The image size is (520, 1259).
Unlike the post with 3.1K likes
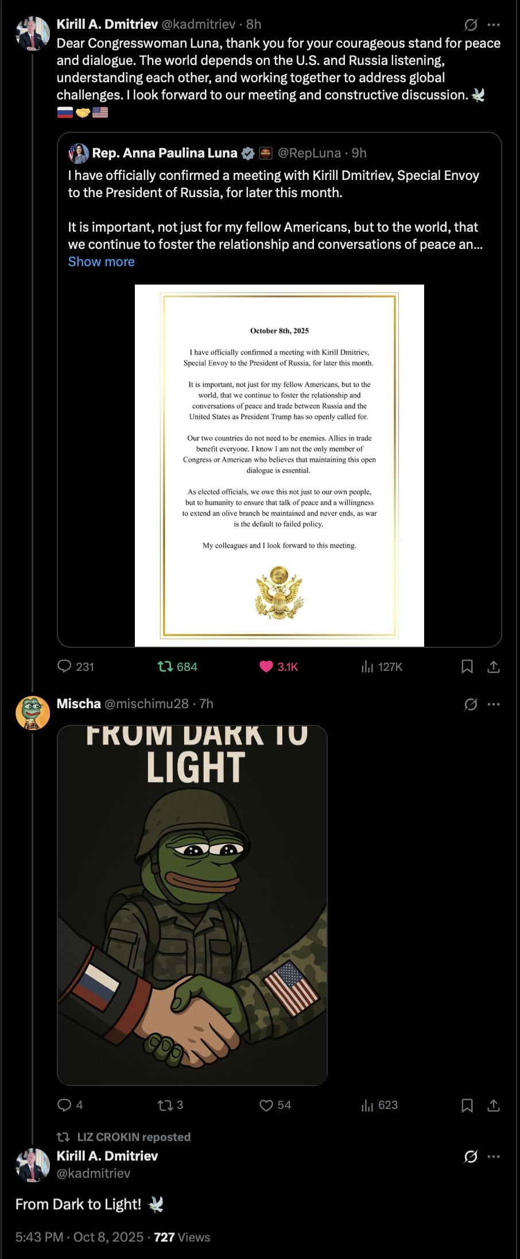266,666
